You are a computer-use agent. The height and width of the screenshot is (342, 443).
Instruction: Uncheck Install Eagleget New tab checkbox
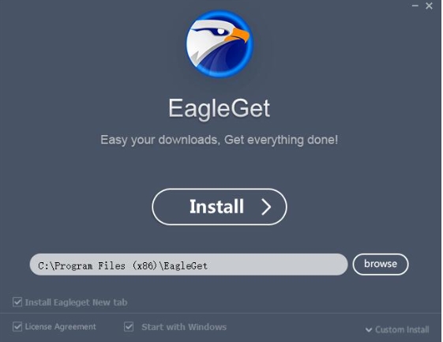(17, 303)
